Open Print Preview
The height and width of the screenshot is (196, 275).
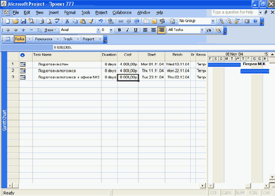pyautogui.click(x=49, y=21)
